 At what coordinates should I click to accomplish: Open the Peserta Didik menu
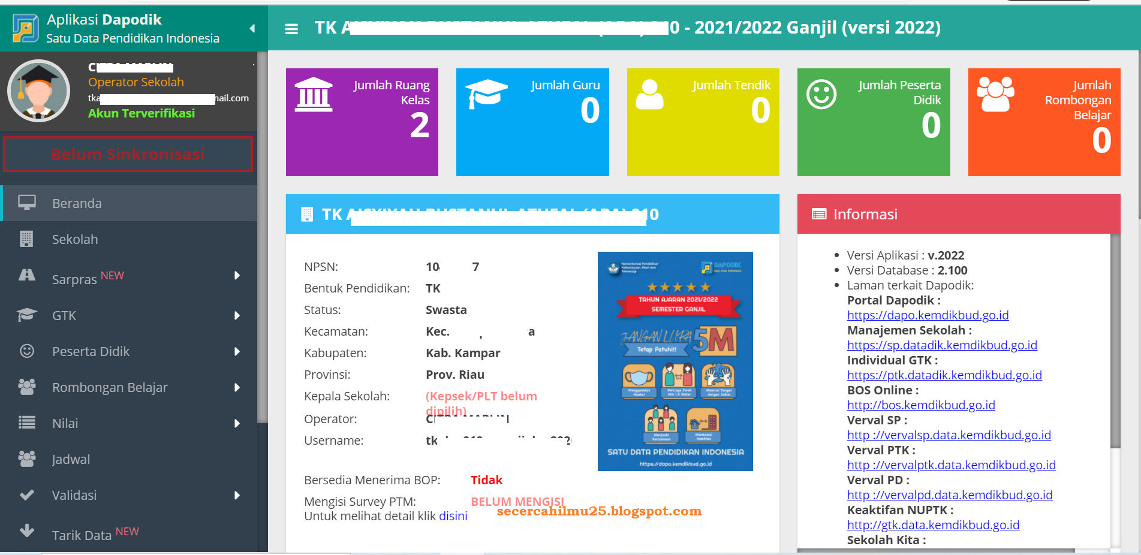click(x=129, y=351)
